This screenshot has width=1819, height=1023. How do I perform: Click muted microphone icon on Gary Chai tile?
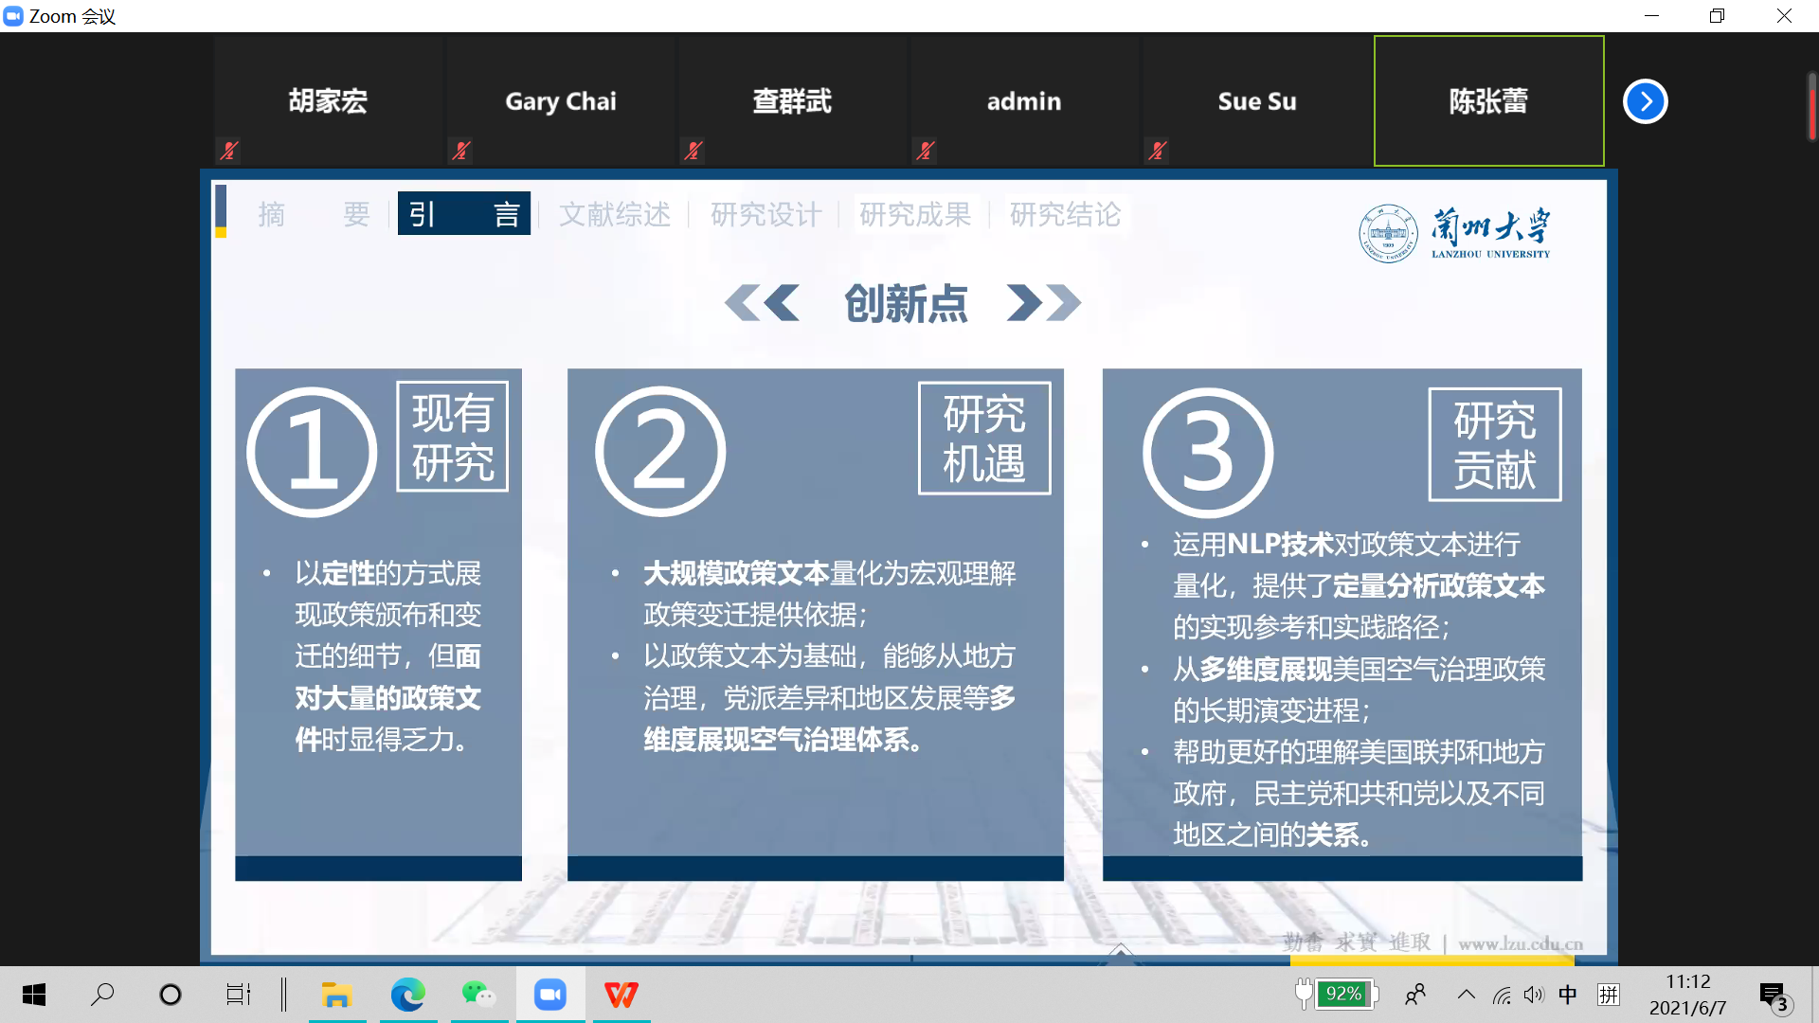click(461, 150)
